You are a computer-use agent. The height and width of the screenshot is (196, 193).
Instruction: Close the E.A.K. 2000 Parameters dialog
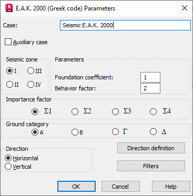point(185,8)
